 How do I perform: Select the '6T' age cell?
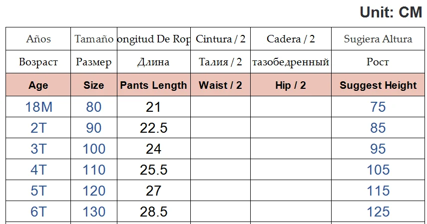point(38,212)
